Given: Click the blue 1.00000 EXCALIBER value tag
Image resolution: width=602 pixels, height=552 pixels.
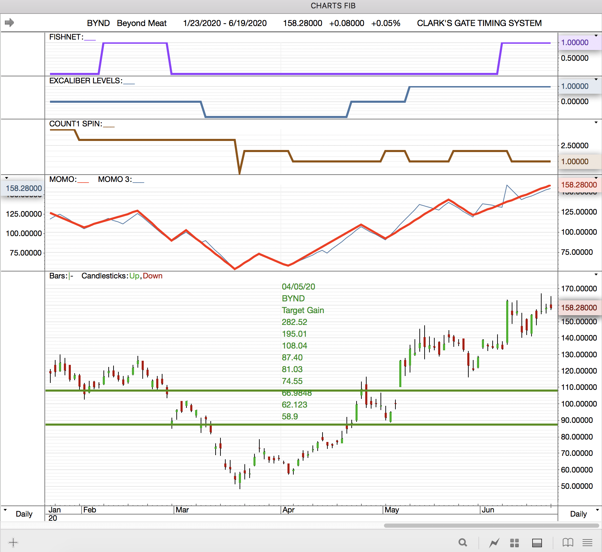Looking at the screenshot, I should 579,86.
